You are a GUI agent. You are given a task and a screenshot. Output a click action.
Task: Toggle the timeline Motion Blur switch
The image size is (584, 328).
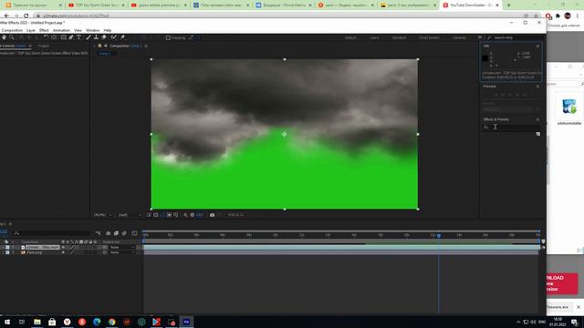click(x=124, y=233)
